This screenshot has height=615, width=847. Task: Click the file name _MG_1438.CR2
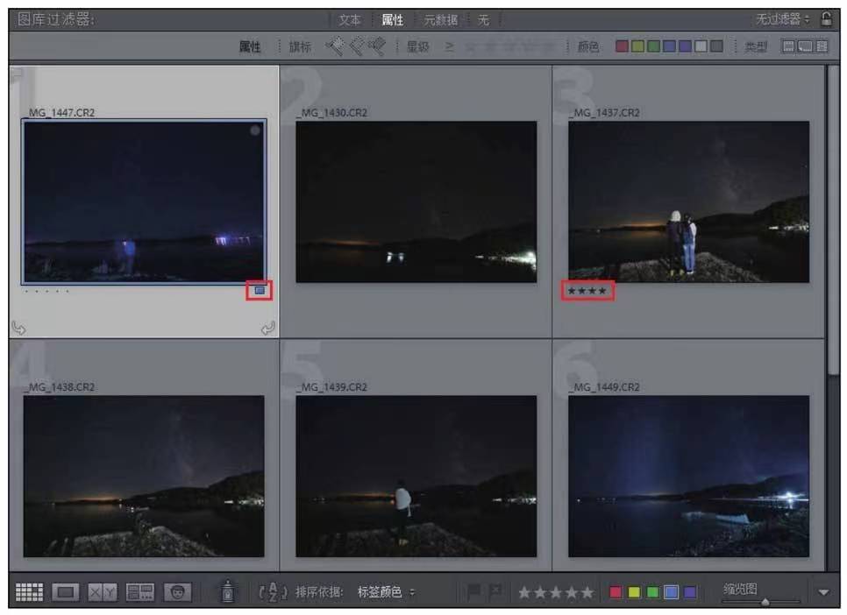click(60, 387)
